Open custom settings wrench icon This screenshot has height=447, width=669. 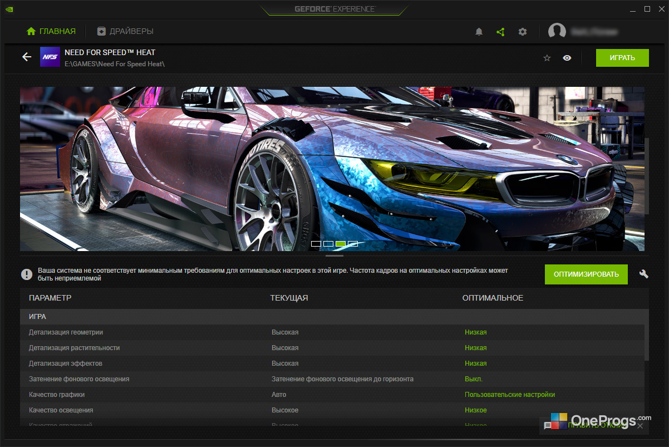644,274
